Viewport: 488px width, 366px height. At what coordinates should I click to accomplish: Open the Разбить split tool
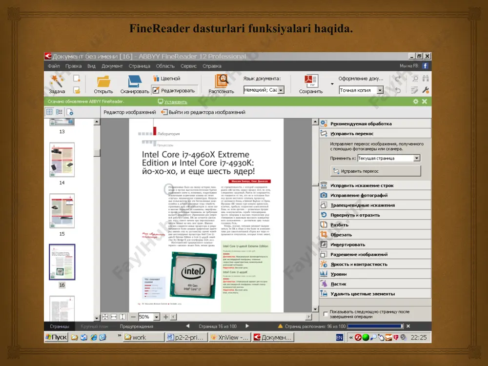375,225
